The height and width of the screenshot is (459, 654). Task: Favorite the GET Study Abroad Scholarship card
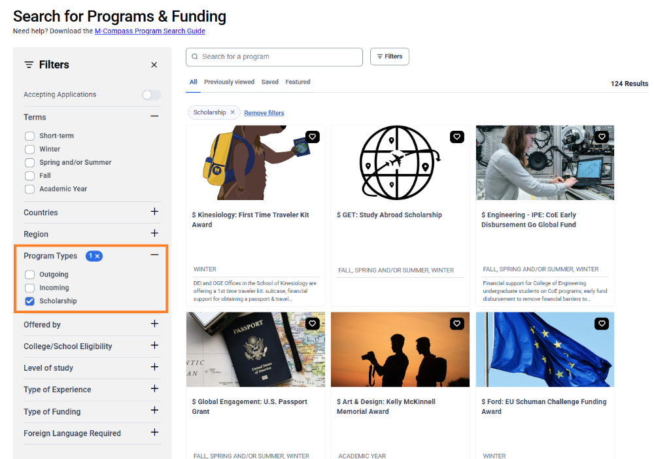click(456, 137)
